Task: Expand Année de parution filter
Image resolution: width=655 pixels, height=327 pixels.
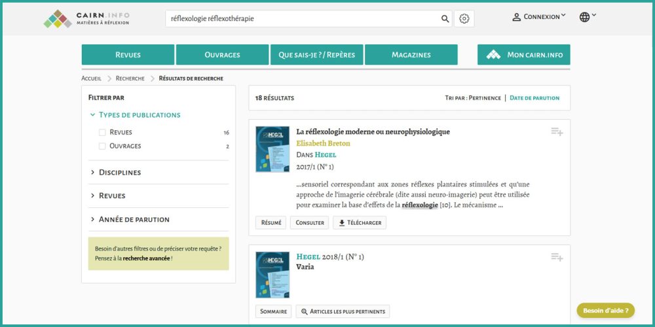Action: 130,219
